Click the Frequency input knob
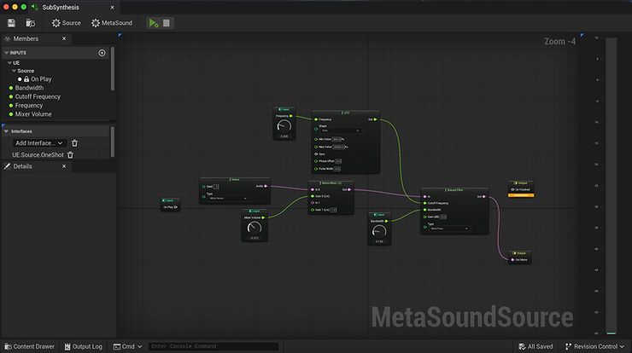The height and width of the screenshot is (353, 632). [284, 126]
